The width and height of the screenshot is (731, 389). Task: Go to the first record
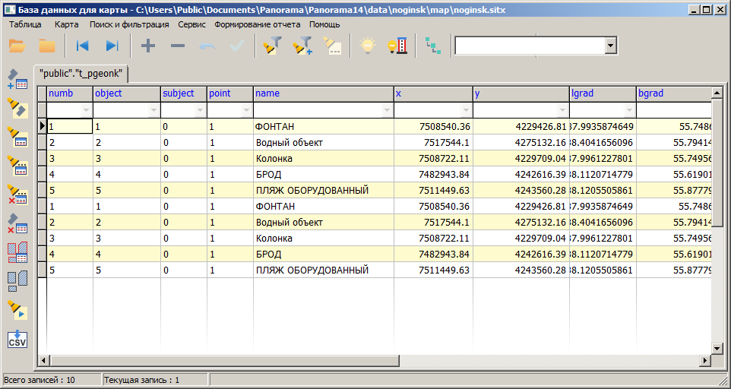pyautogui.click(x=82, y=46)
